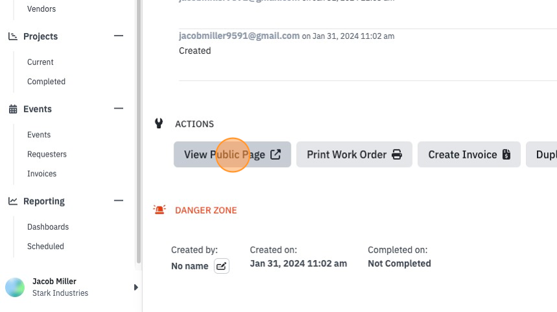The width and height of the screenshot is (557, 312).
Task: Click the Events calendar icon
Action: [x=13, y=109]
